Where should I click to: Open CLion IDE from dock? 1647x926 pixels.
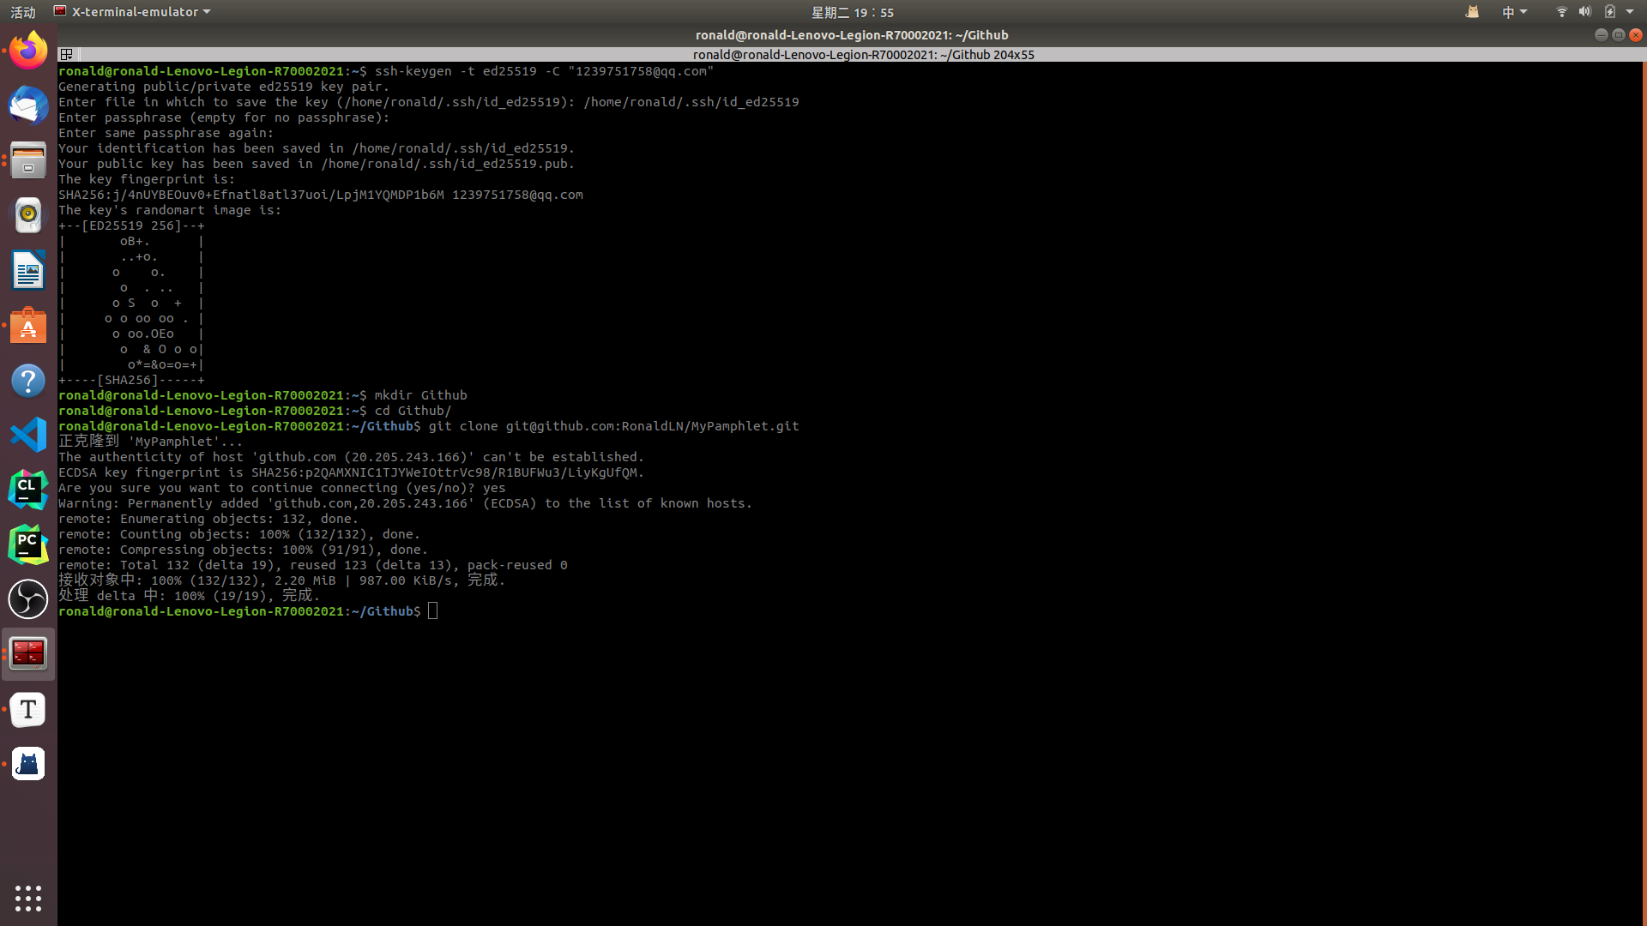point(28,490)
